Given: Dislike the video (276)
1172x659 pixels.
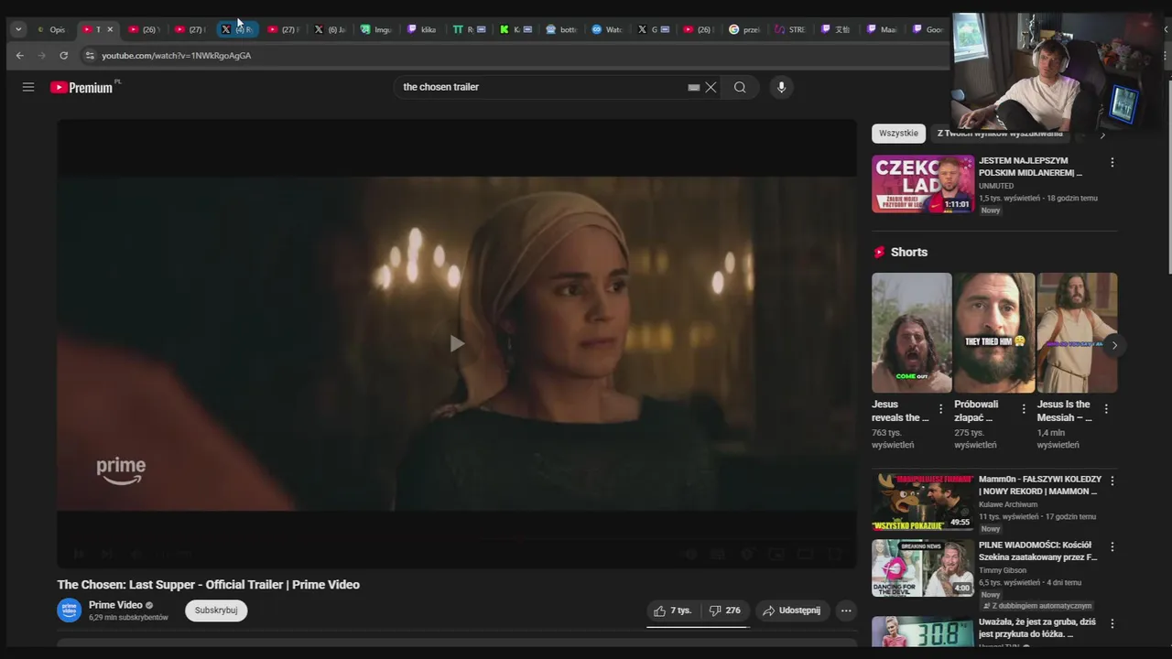Looking at the screenshot, I should point(725,610).
